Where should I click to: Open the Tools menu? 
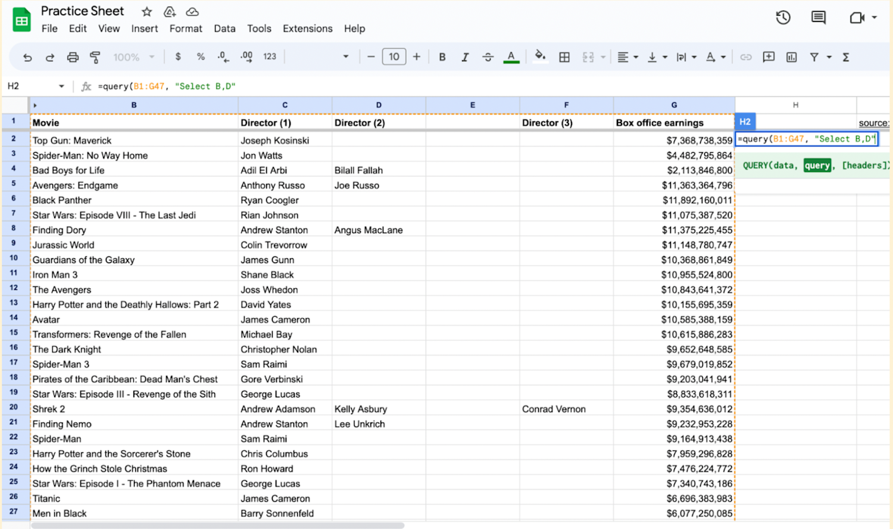[259, 29]
